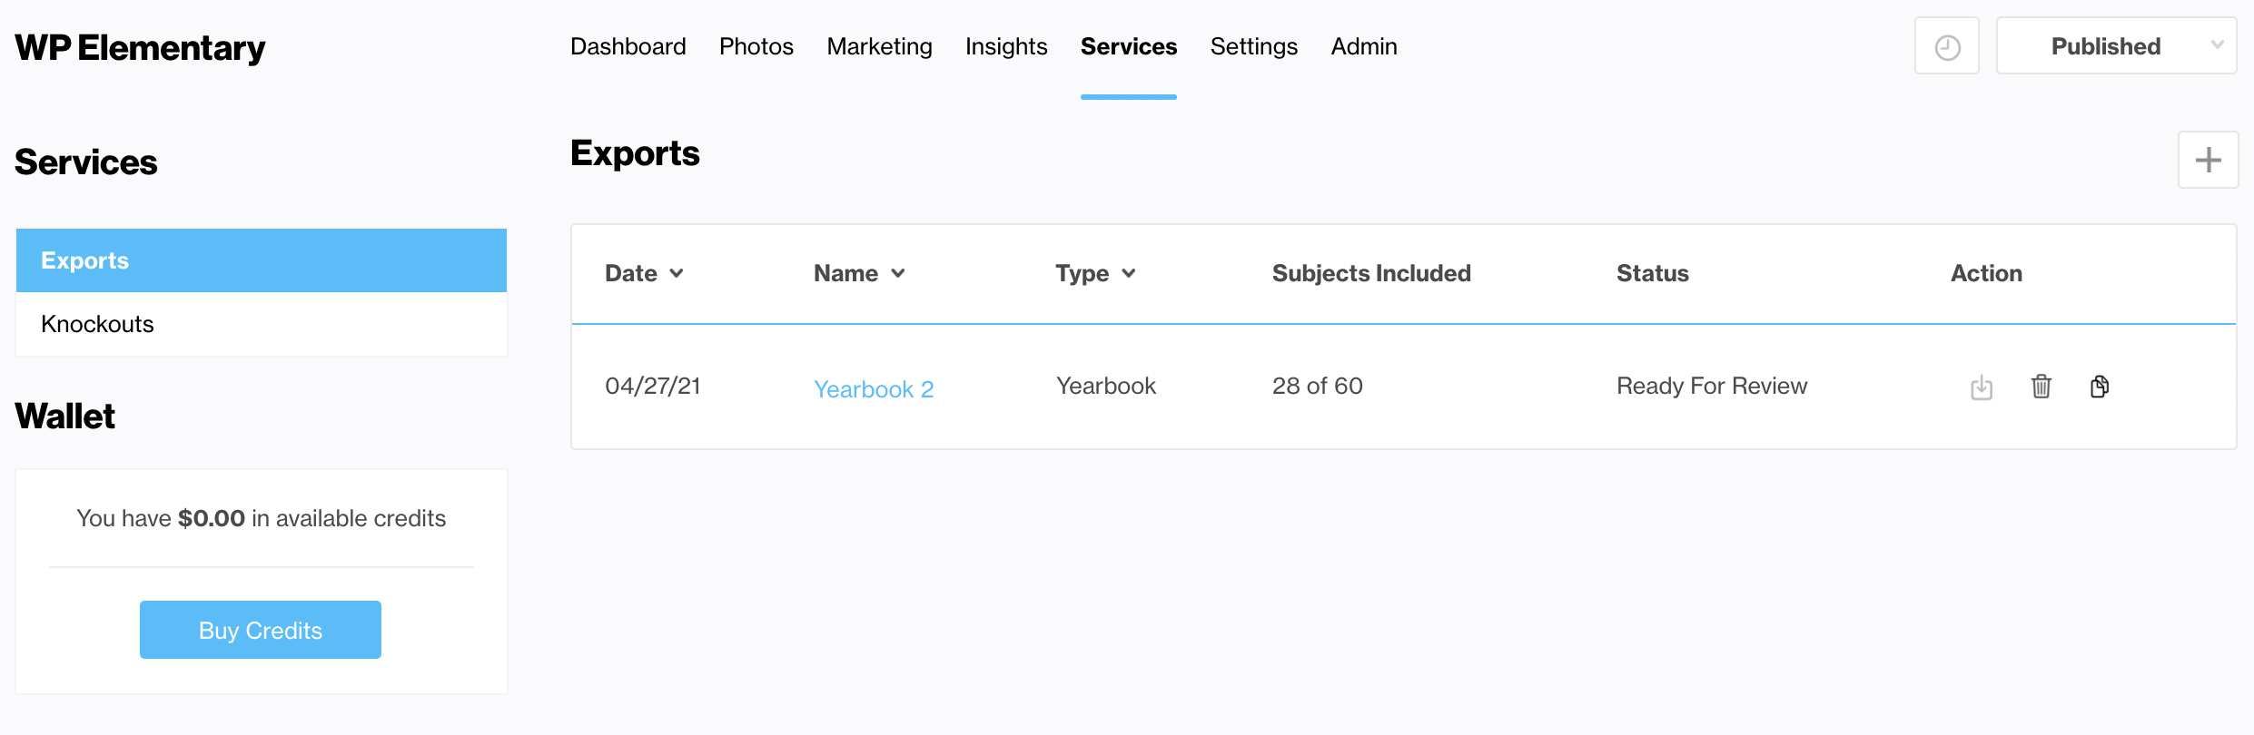Image resolution: width=2254 pixels, height=735 pixels.
Task: Sort exports by Name column
Action: [x=858, y=273]
